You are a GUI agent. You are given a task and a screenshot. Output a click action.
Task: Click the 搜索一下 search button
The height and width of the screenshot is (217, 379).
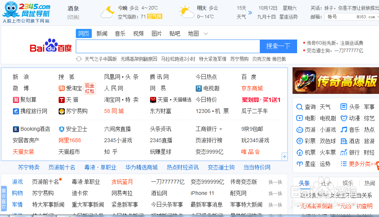(x=278, y=46)
